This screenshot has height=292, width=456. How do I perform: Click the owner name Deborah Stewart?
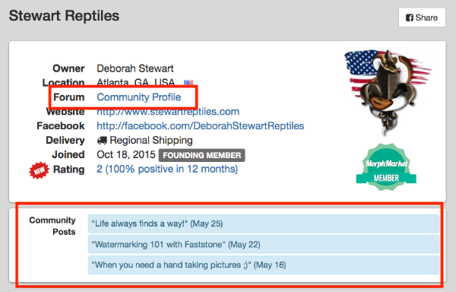tap(135, 68)
